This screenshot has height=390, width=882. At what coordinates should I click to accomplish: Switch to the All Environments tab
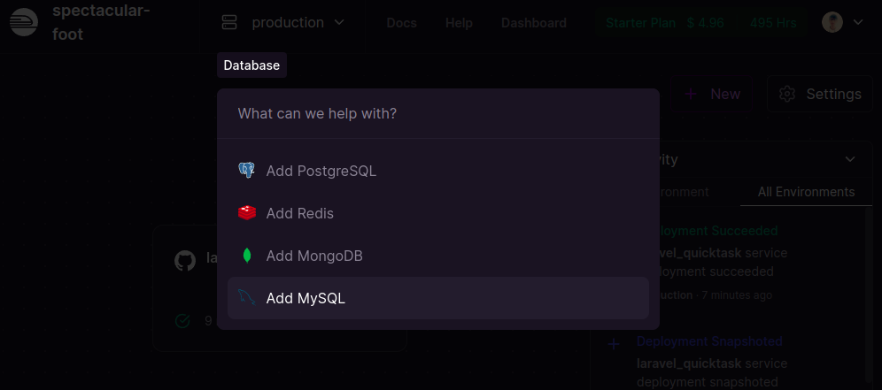click(806, 192)
